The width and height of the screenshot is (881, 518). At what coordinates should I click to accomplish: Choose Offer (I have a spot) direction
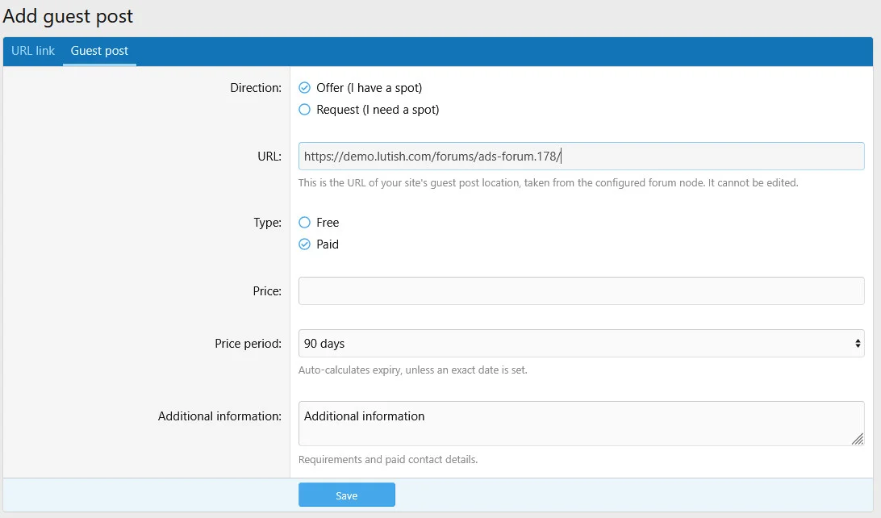304,88
